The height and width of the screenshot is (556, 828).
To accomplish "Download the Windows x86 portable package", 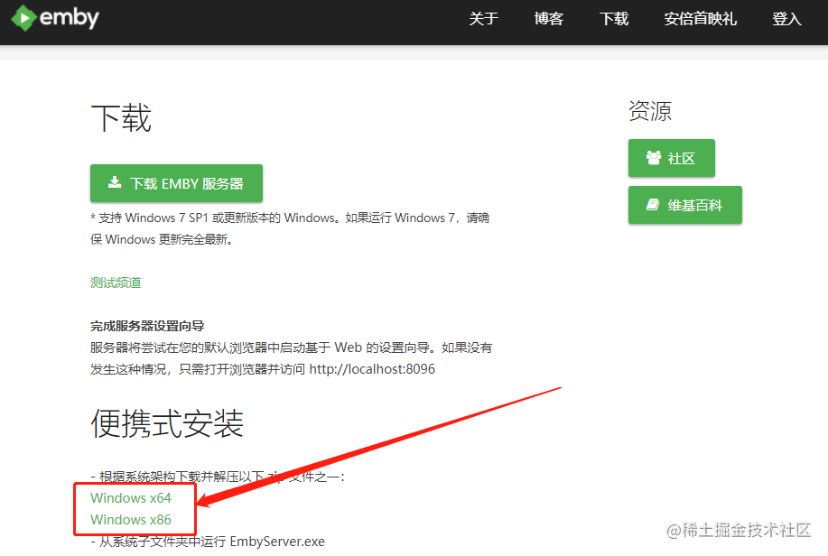I will (131, 519).
